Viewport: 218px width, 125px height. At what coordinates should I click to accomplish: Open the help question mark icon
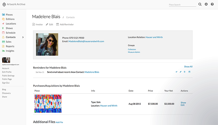[x=212, y=4]
